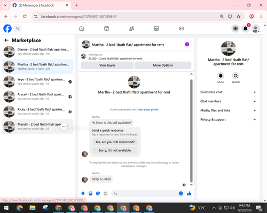267x213 pixels.
Task: Expand Privacy & support section
Action: [x=228, y=120]
